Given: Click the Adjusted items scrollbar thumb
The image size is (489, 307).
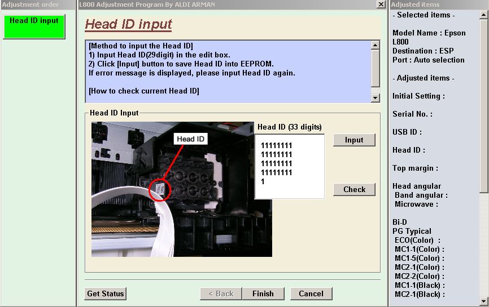Looking at the screenshot, I should click(484, 101).
